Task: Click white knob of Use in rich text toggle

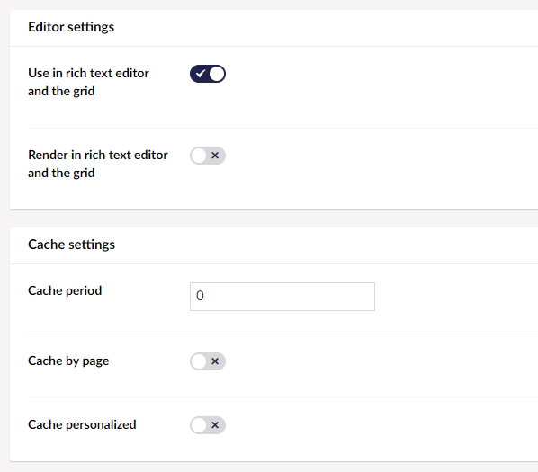Action: point(217,74)
